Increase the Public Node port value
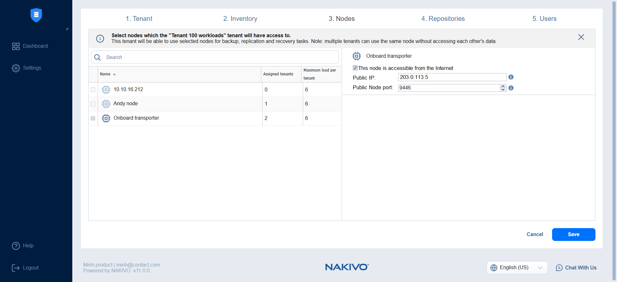Viewport: 617px width, 282px height. [x=503, y=86]
